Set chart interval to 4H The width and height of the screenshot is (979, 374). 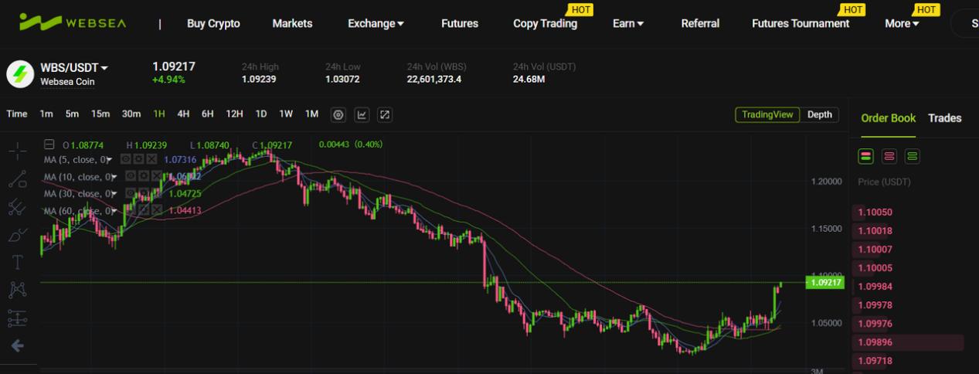[183, 114]
